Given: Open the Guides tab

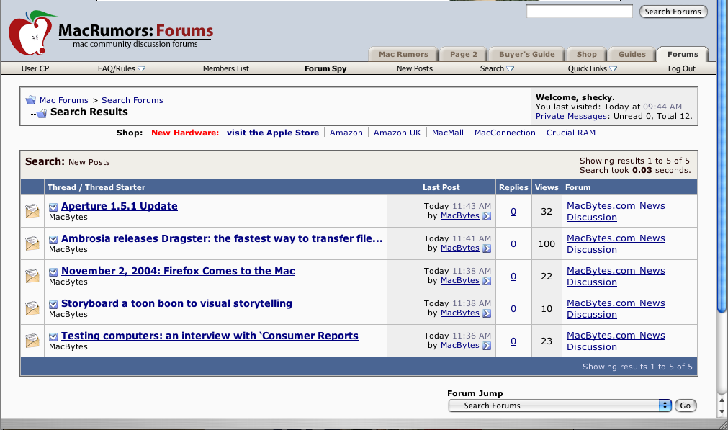Looking at the screenshot, I should [632, 54].
